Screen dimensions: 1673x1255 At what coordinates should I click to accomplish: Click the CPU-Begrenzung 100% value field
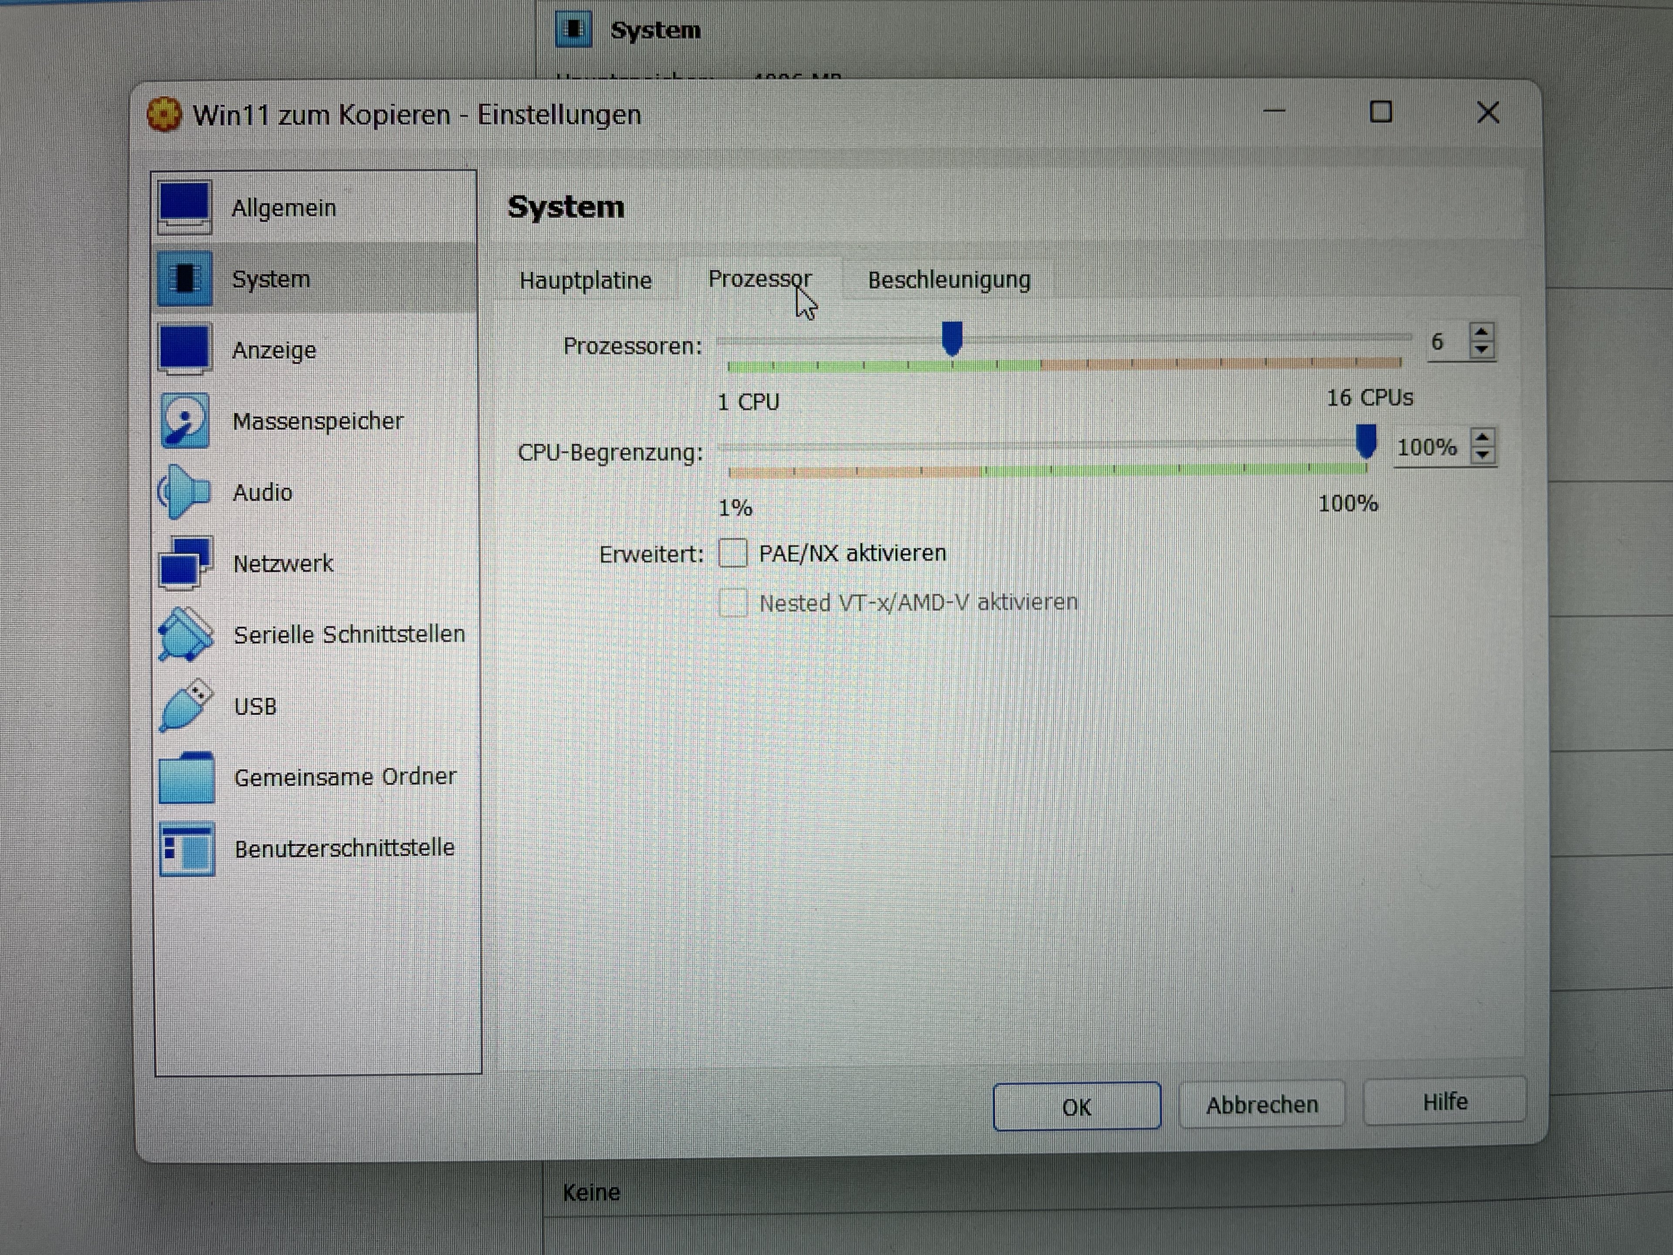[x=1427, y=447]
